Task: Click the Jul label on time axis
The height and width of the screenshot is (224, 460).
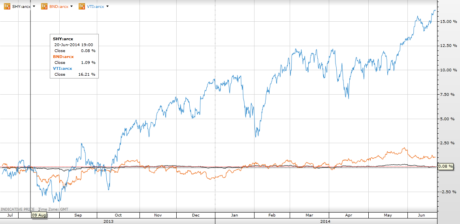Action: point(9,215)
